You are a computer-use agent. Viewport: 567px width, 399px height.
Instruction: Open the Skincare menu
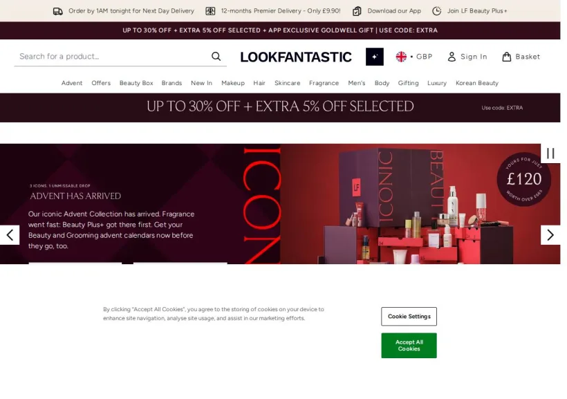click(x=288, y=83)
